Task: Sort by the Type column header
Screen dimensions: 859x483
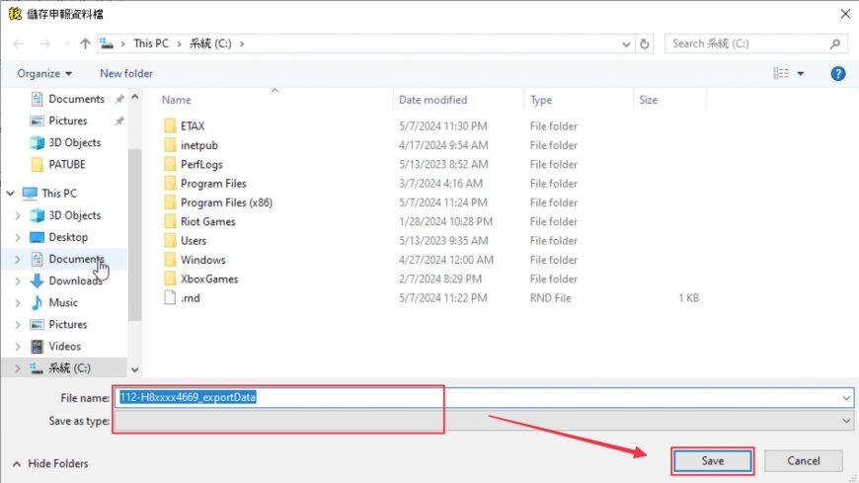Action: click(x=541, y=100)
